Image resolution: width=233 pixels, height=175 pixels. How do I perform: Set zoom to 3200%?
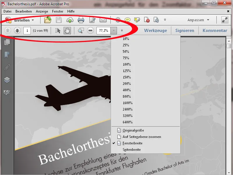point(146,116)
